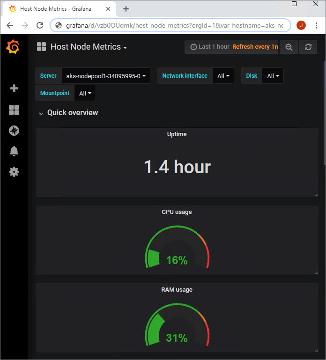Open Host Node Metrics dashboard dropdown
This screenshot has width=326, height=360.
click(x=89, y=47)
